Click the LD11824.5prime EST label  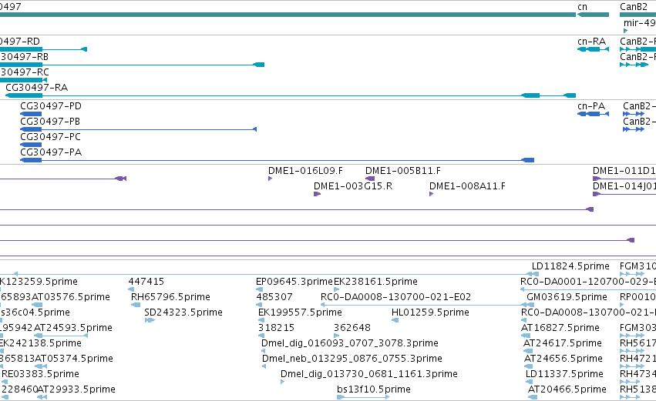(x=570, y=266)
